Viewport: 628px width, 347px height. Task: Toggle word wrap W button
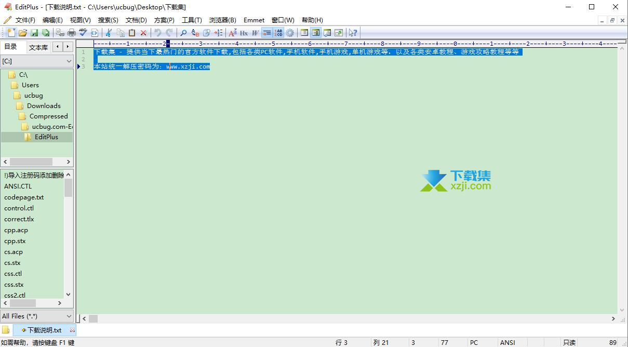pos(255,33)
